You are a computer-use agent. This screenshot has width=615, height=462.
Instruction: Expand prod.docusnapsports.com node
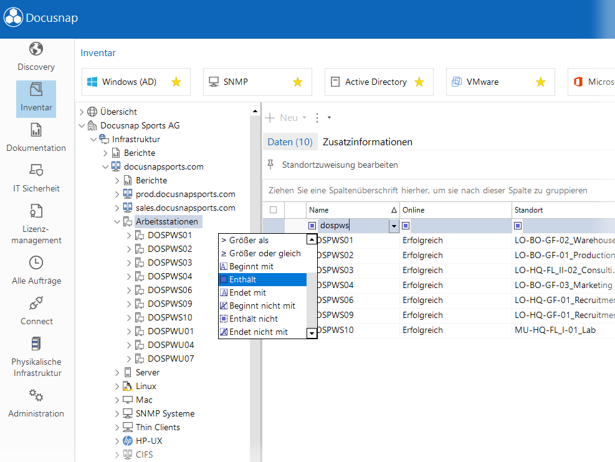point(117,194)
